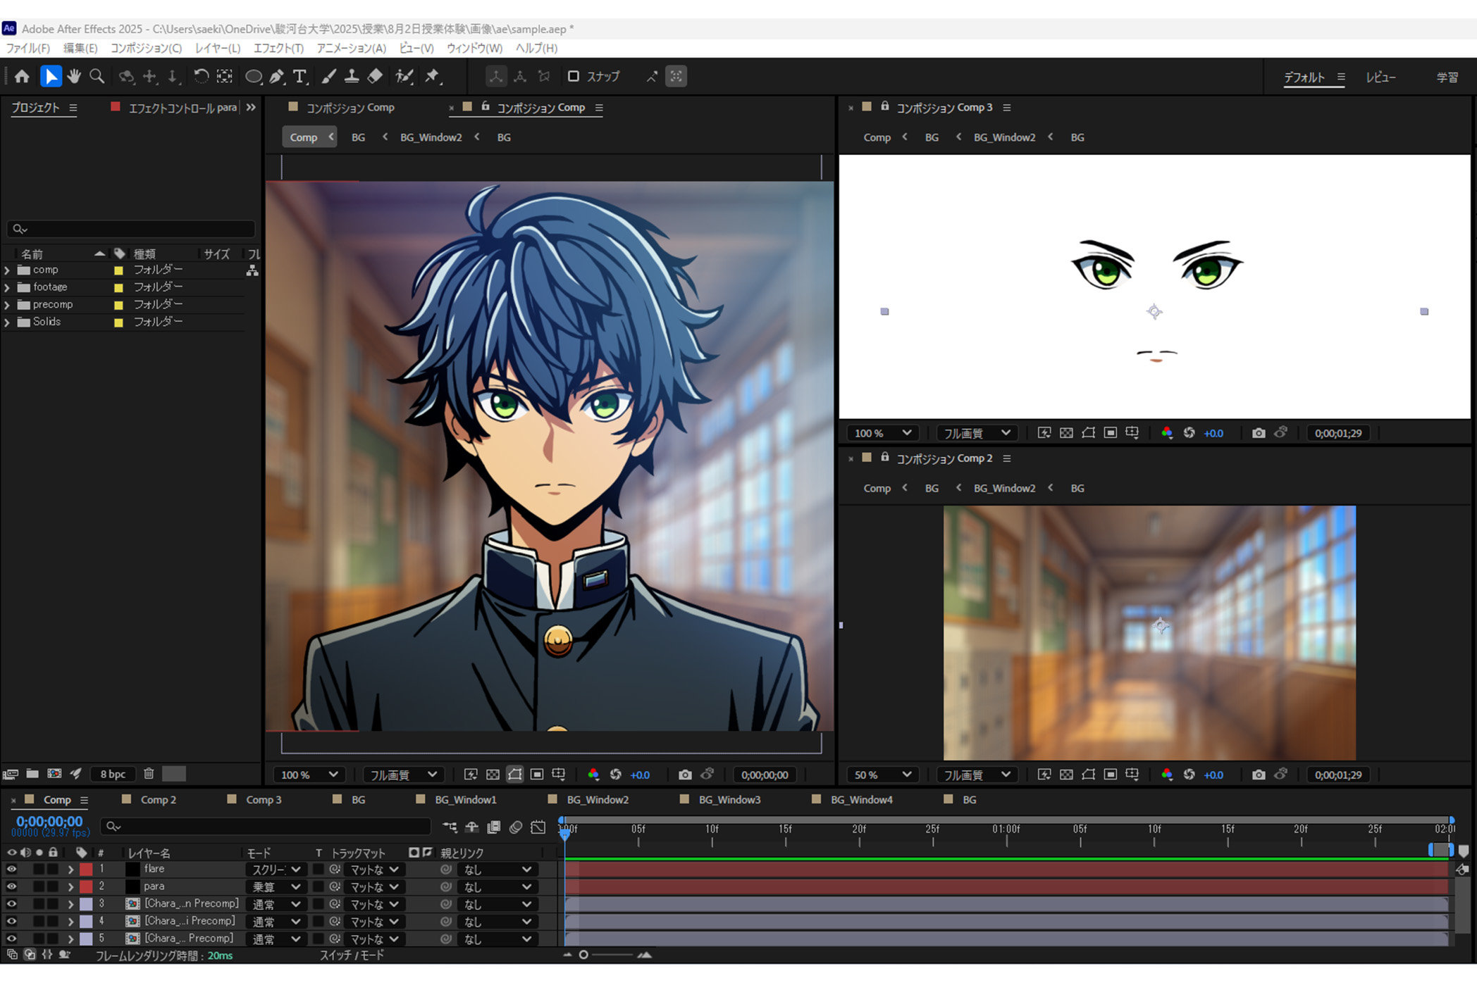Toggle composition mini-flowchart in timeline
Image resolution: width=1477 pixels, height=983 pixels.
450,827
